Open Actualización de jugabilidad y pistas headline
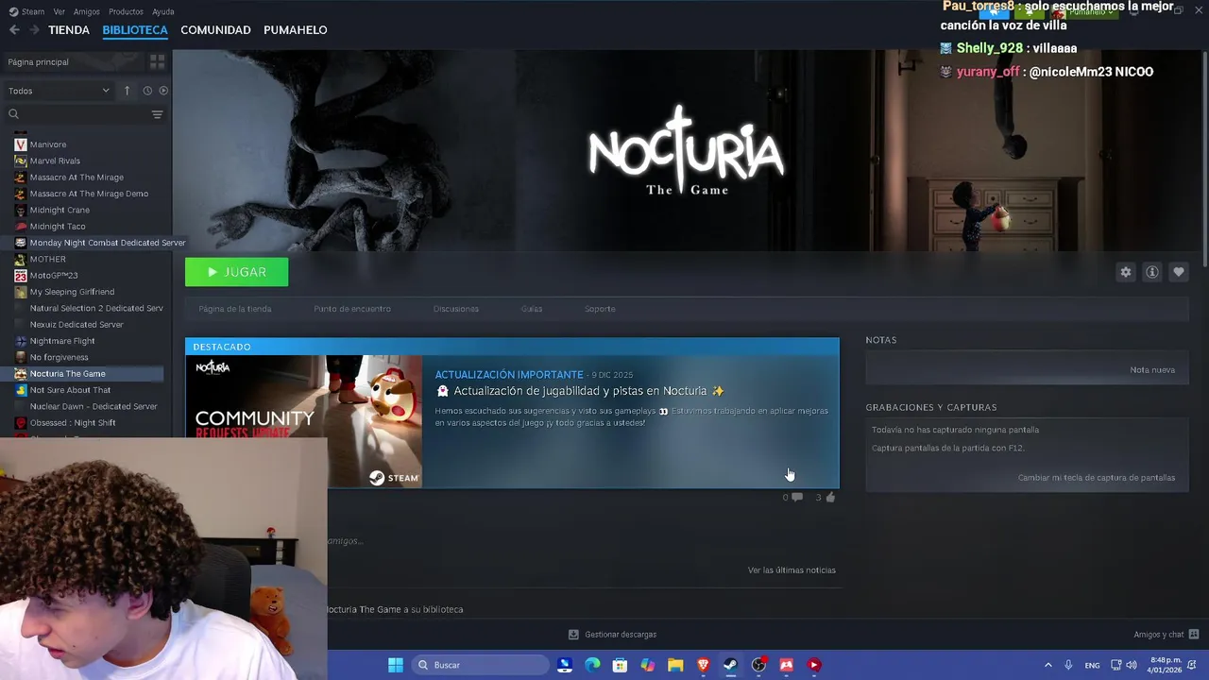 [x=580, y=391]
